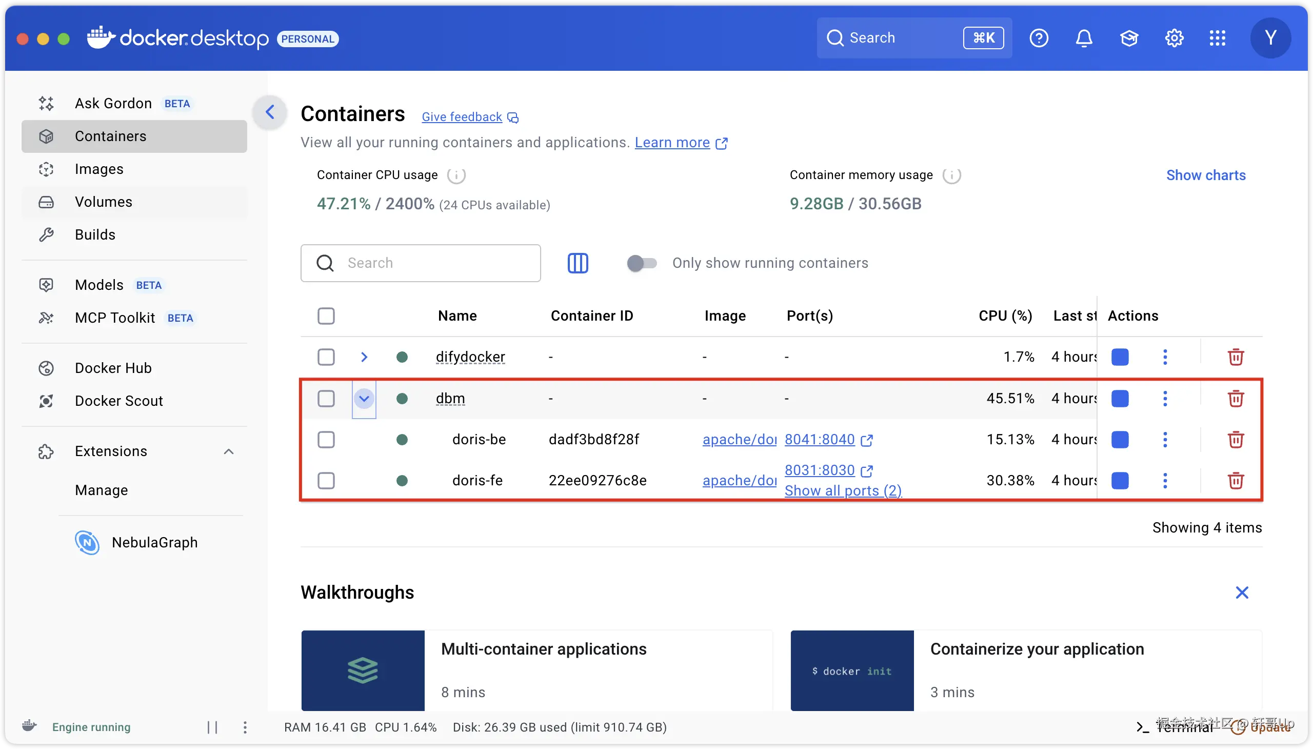Screen dimensions: 1313x749
Task: Open Images in the sidebar
Action: point(99,169)
